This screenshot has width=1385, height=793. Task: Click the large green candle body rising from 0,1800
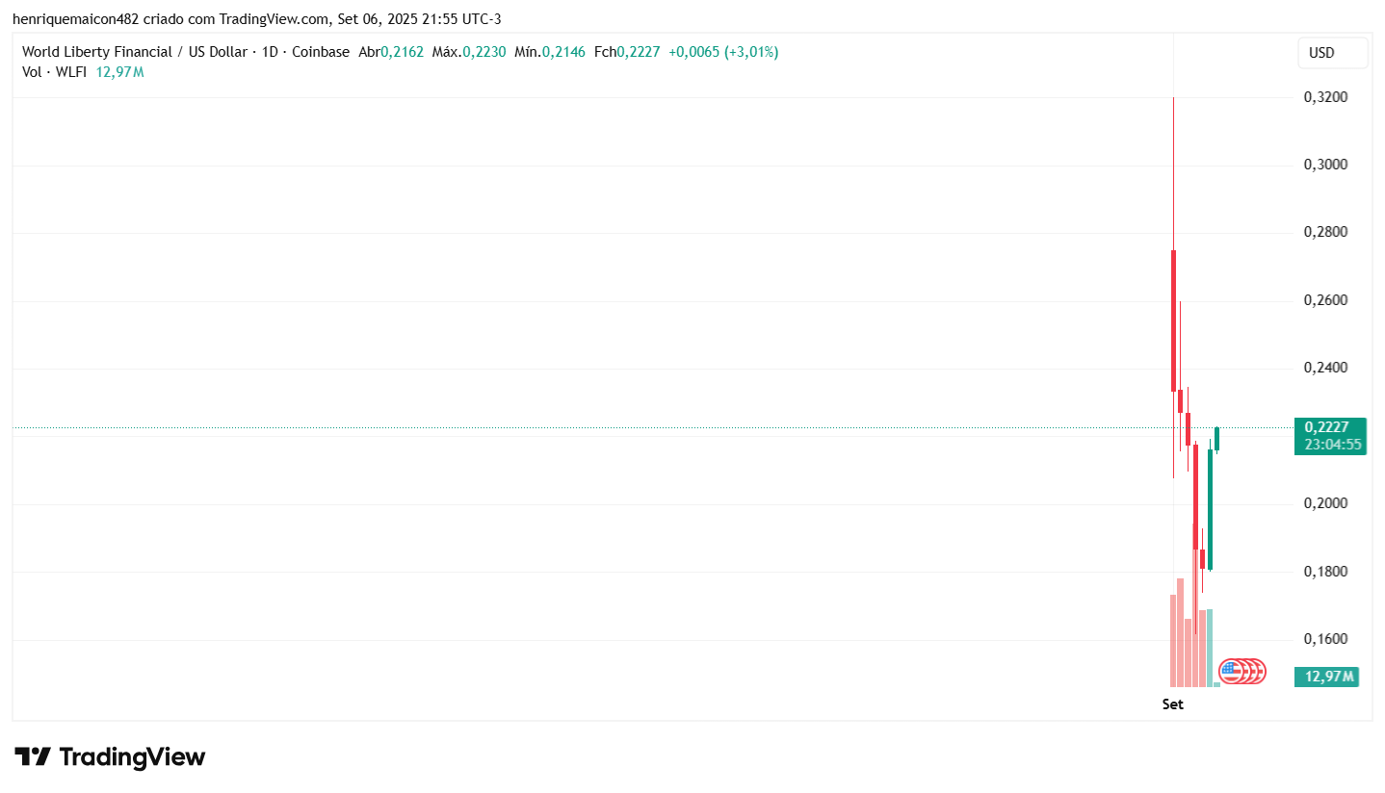coord(1210,509)
